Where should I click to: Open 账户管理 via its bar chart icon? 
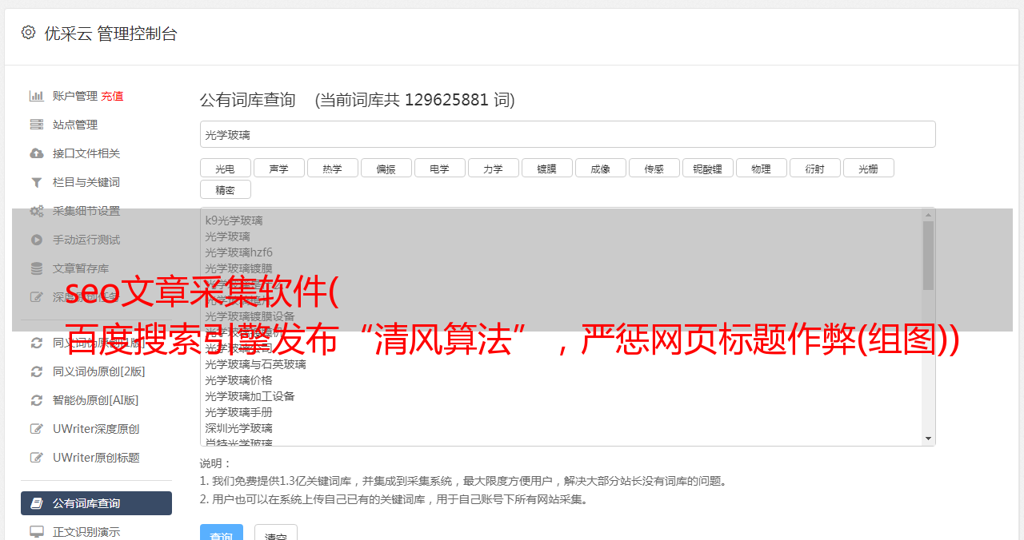36,96
